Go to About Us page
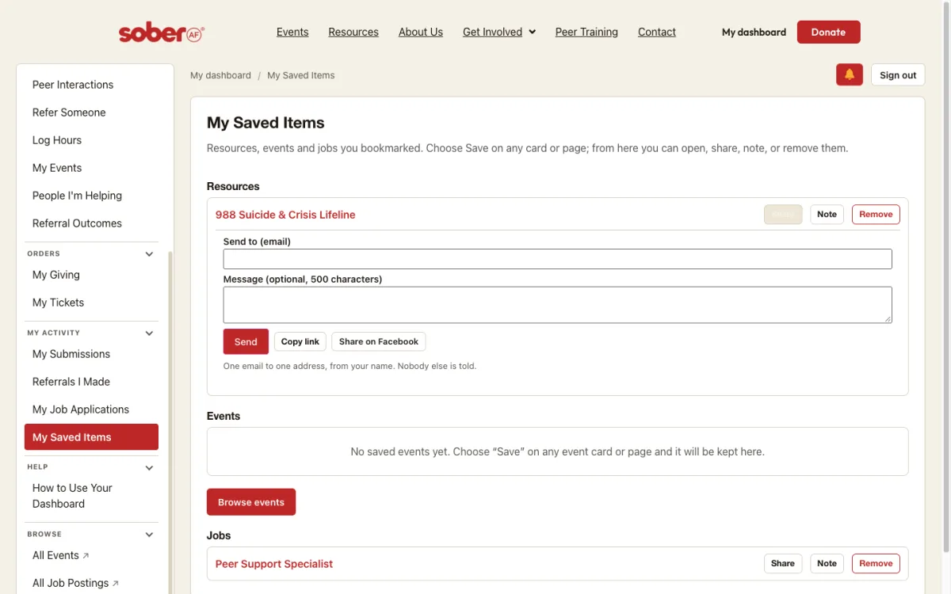 pyautogui.click(x=421, y=32)
